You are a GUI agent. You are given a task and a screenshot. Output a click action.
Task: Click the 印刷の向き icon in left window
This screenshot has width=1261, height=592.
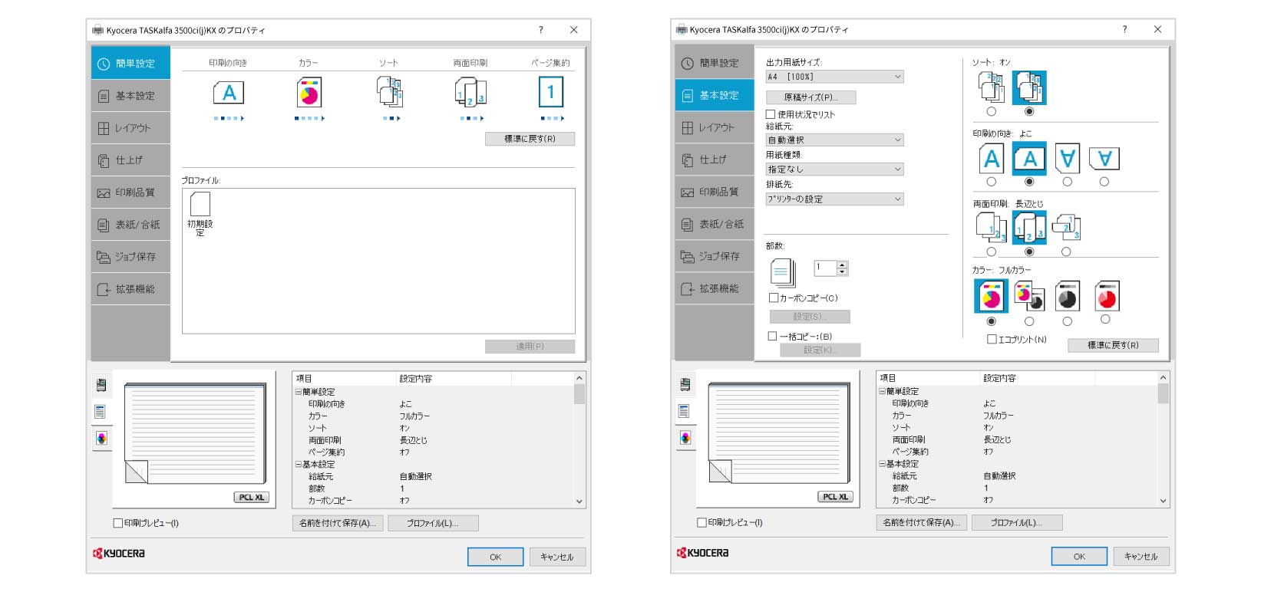(228, 93)
